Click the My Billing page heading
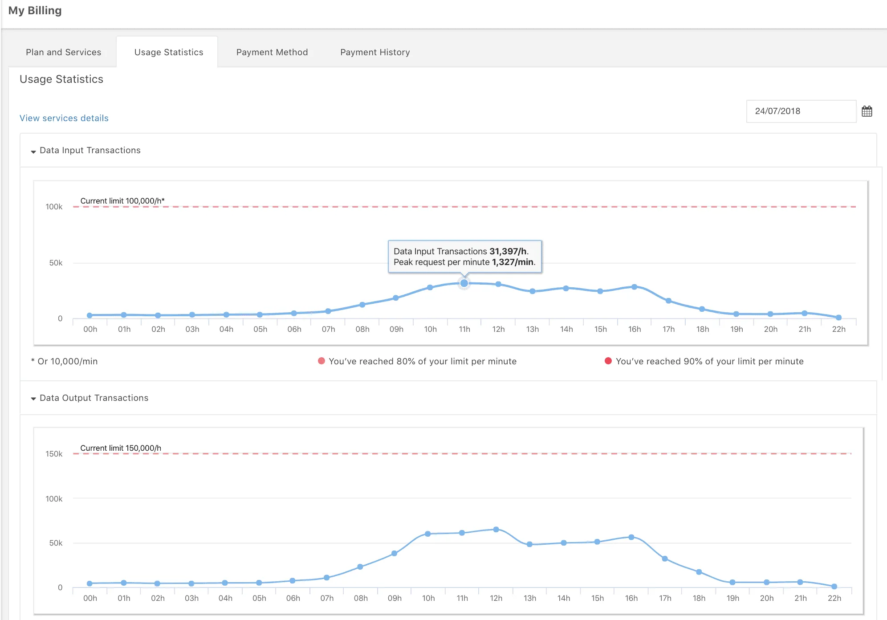Image resolution: width=887 pixels, height=620 pixels. [x=35, y=10]
